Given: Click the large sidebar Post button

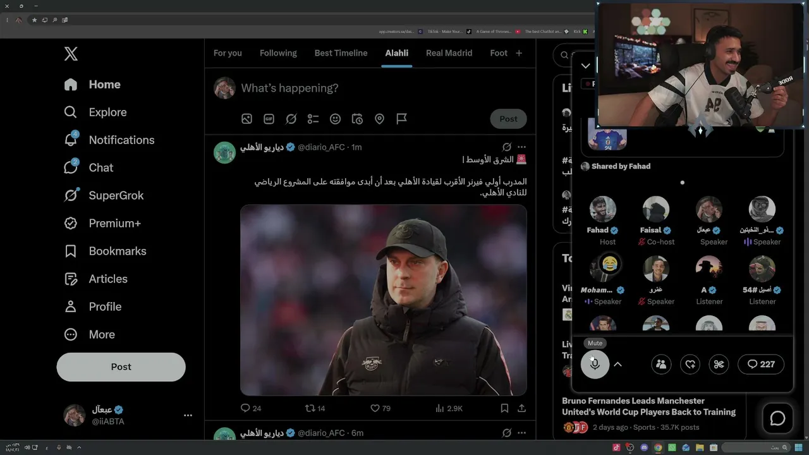Looking at the screenshot, I should tap(121, 367).
